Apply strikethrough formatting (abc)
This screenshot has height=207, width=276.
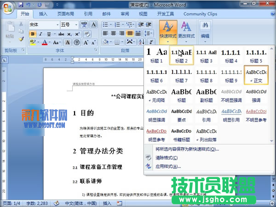pos(61,34)
